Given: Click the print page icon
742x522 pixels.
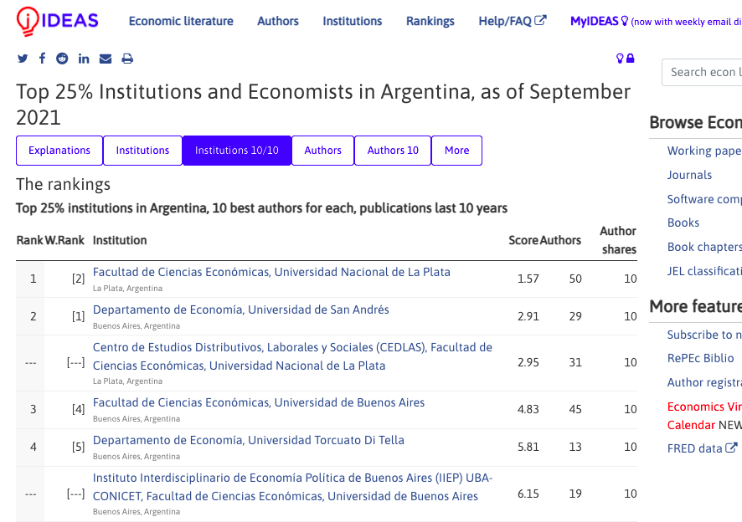Looking at the screenshot, I should tap(127, 59).
